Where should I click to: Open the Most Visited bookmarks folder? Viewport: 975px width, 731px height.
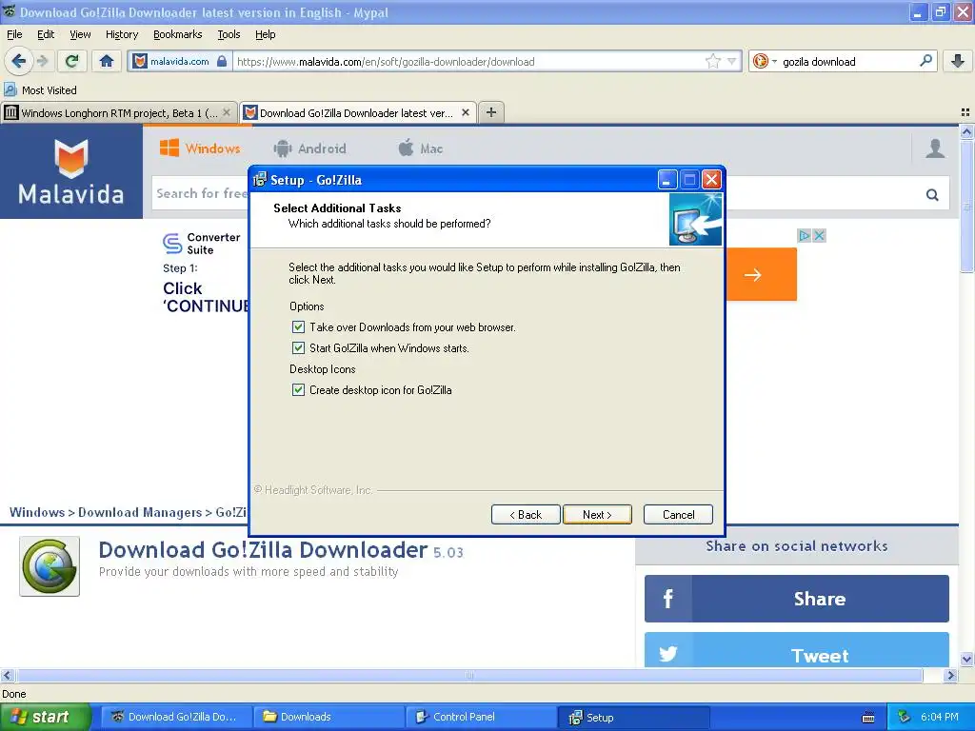pyautogui.click(x=41, y=90)
